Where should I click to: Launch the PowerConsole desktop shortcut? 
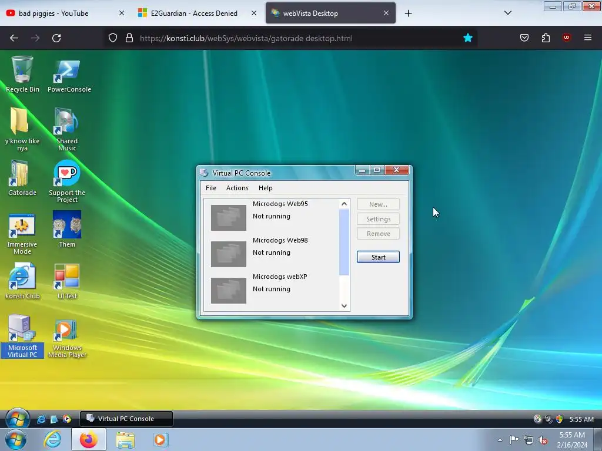[x=69, y=74]
